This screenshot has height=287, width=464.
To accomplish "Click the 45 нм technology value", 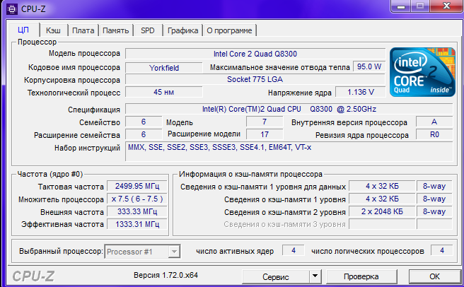I will tap(164, 92).
